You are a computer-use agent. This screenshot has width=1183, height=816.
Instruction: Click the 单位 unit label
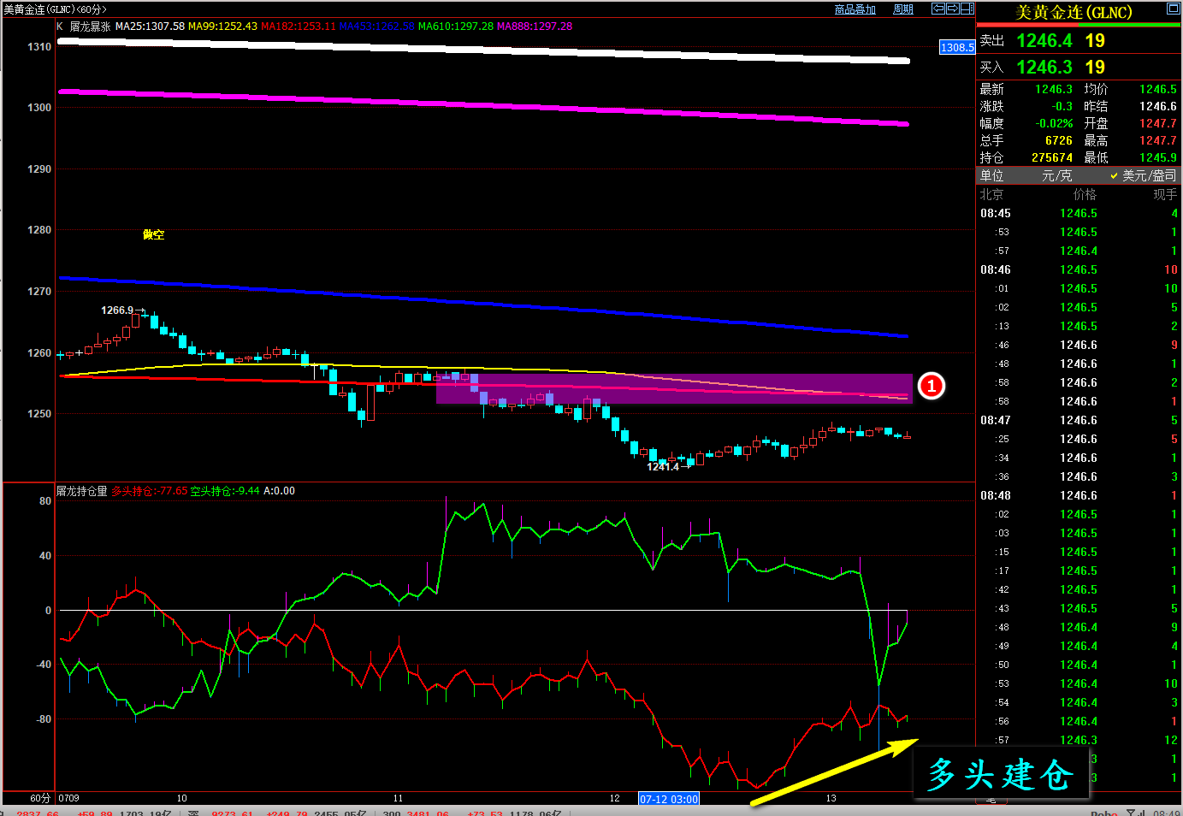[x=992, y=175]
